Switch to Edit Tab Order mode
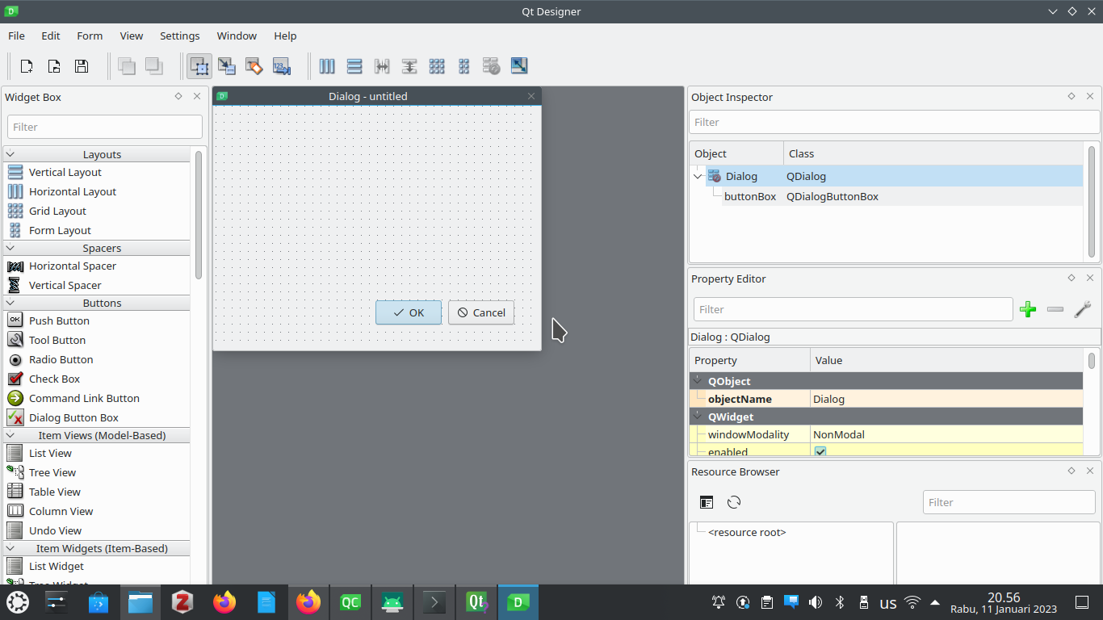The image size is (1103, 620). click(282, 66)
